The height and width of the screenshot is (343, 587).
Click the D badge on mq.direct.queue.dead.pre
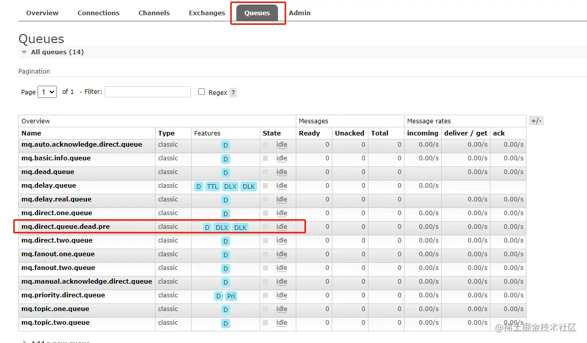207,227
